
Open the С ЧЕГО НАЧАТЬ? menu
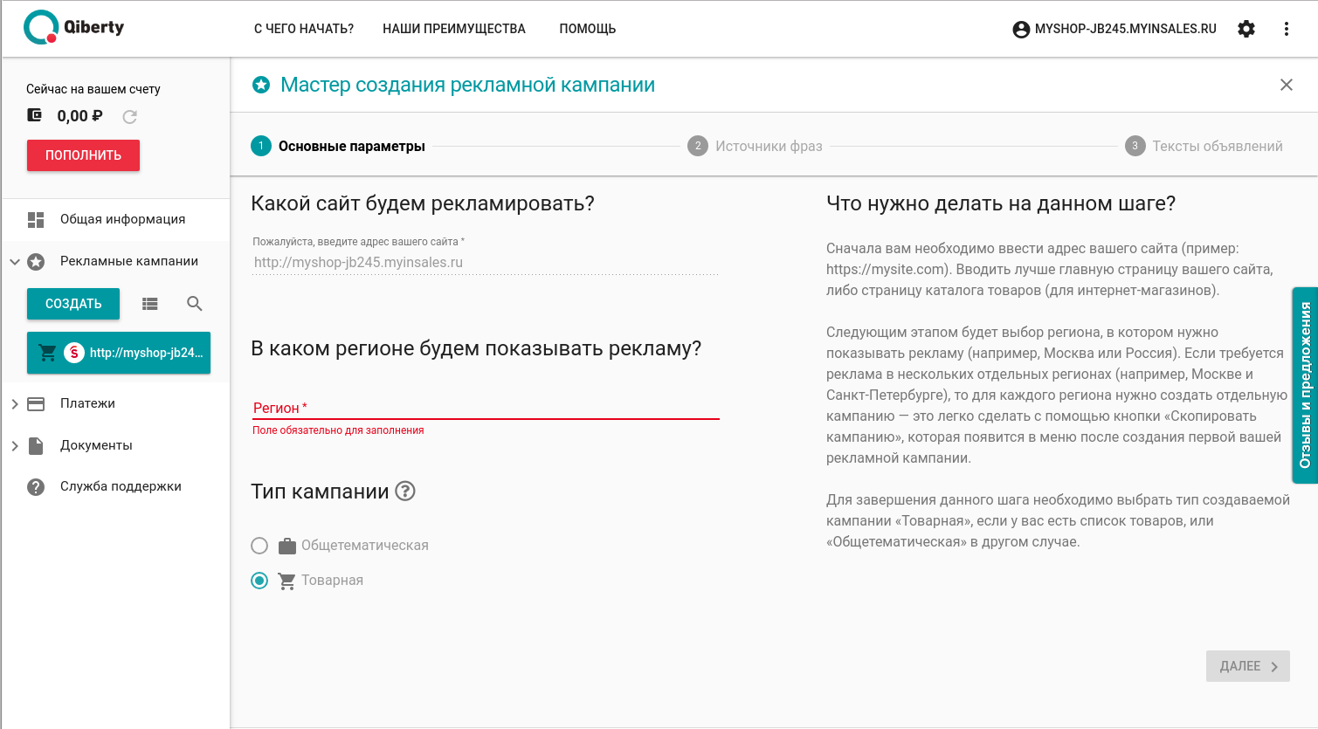coord(304,29)
